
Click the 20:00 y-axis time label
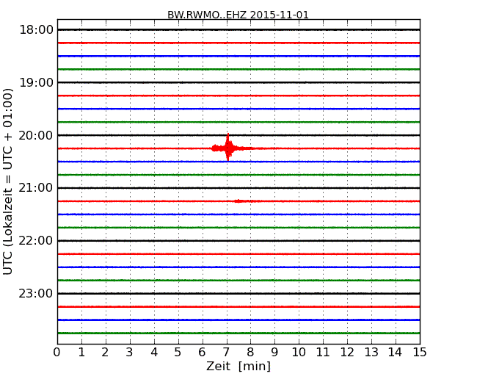36,135
